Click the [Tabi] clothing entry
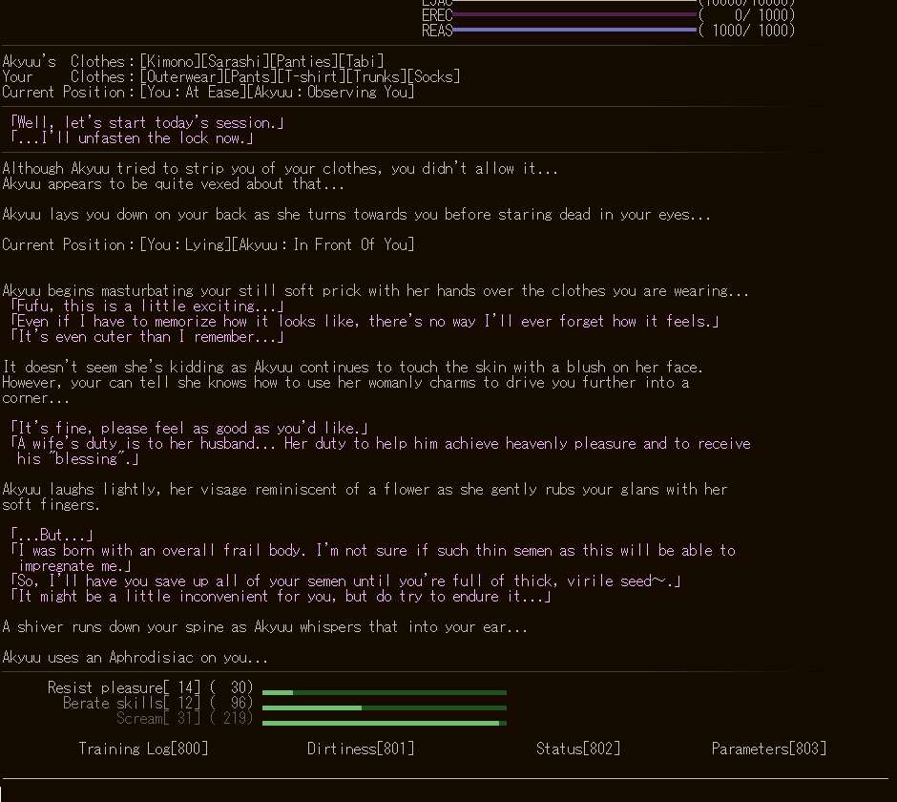Viewport: 897px width, 802px height. [362, 61]
